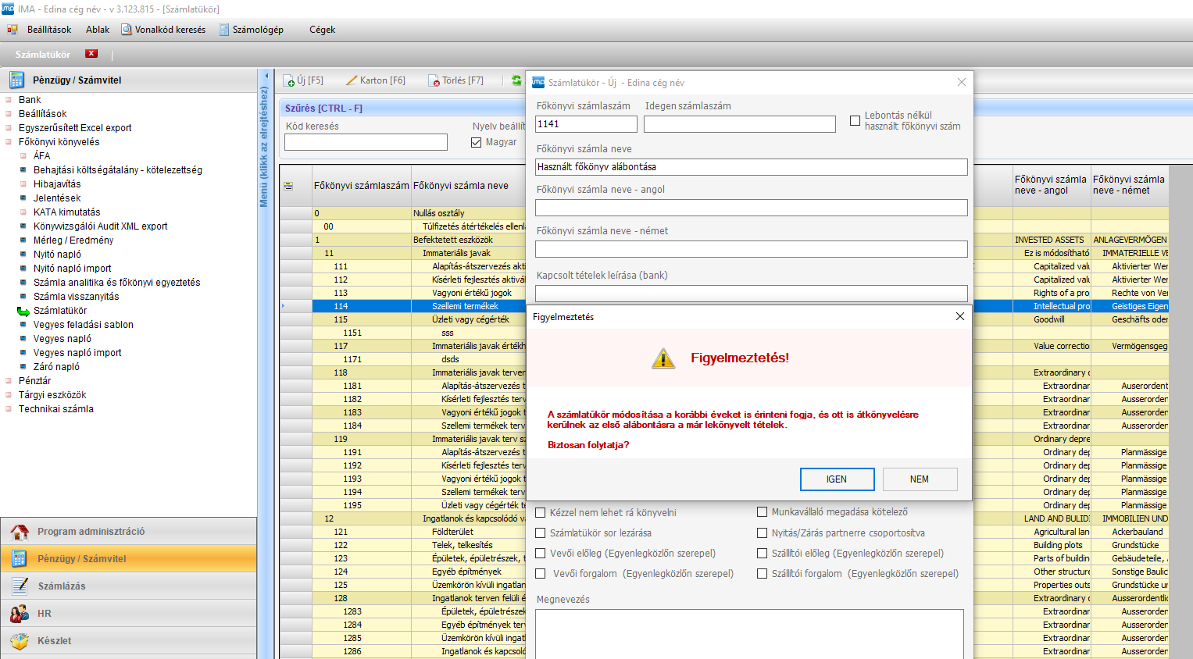Screen dimensions: 1193x659
Task: Click the grid corner selector icon
Action: 288,186
